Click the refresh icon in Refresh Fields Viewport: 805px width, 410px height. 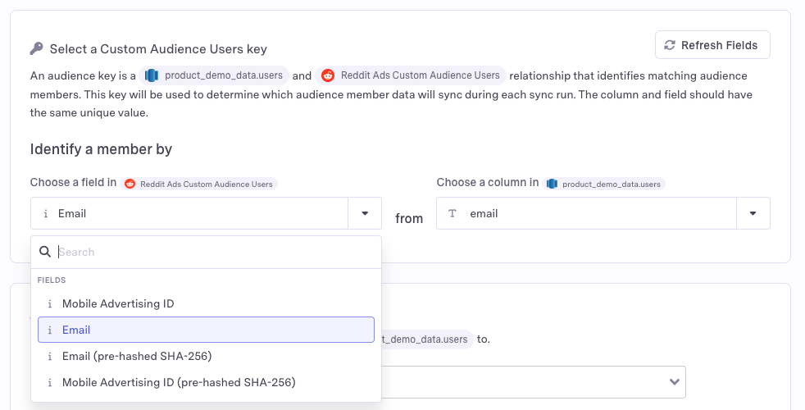(x=670, y=45)
